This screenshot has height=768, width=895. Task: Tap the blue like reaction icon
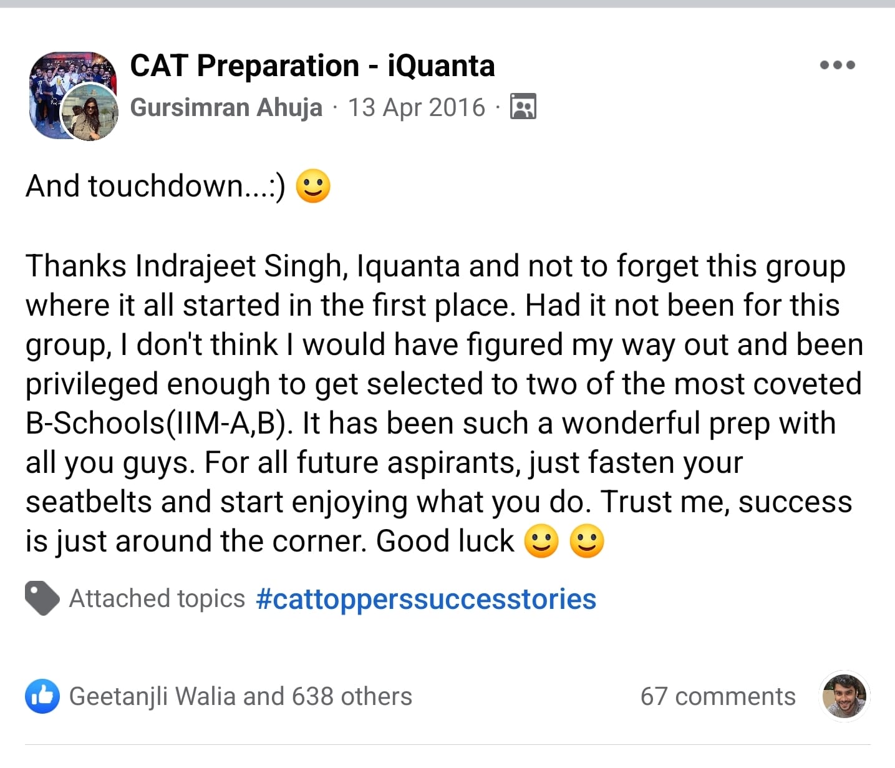(x=42, y=696)
